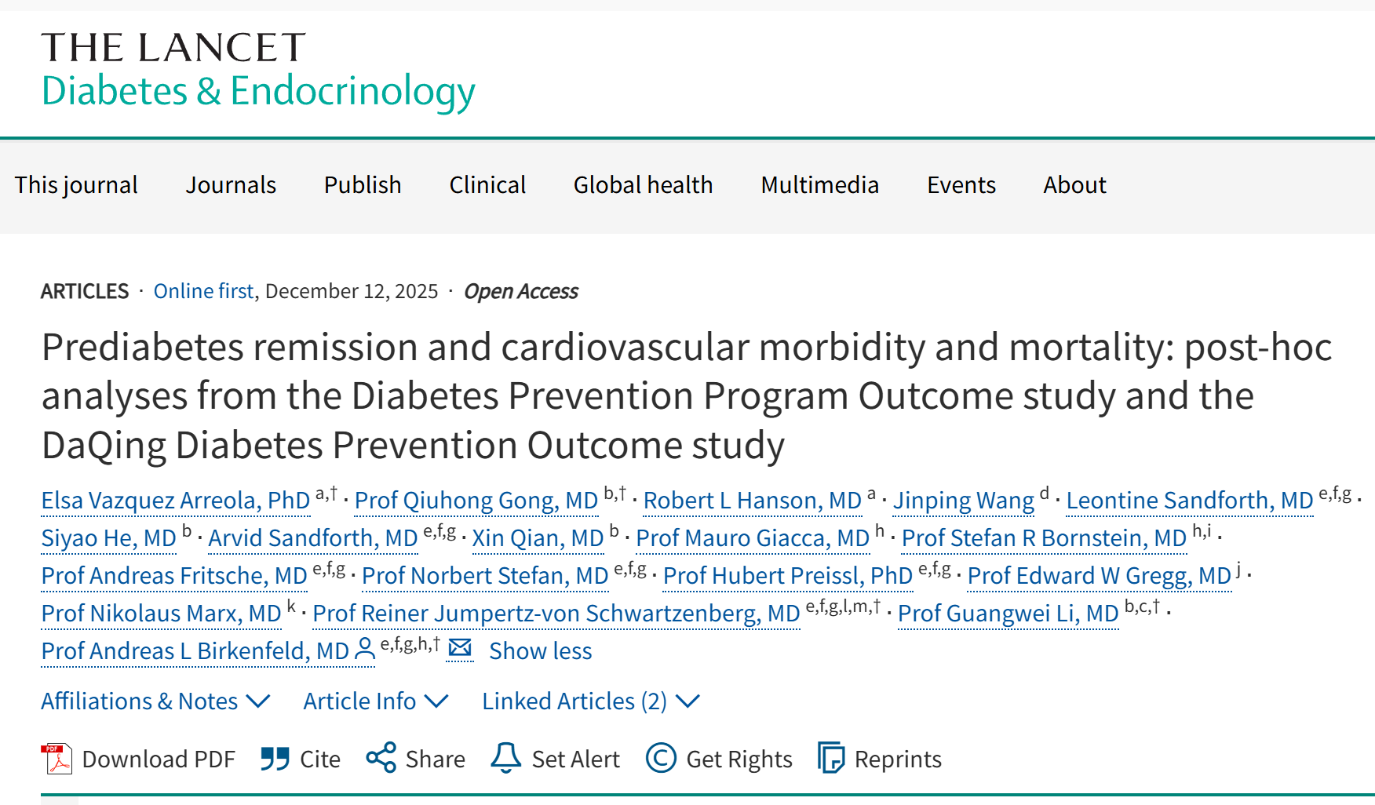Click the Cite quotation mark icon
This screenshot has height=805, width=1375.
coord(275,759)
